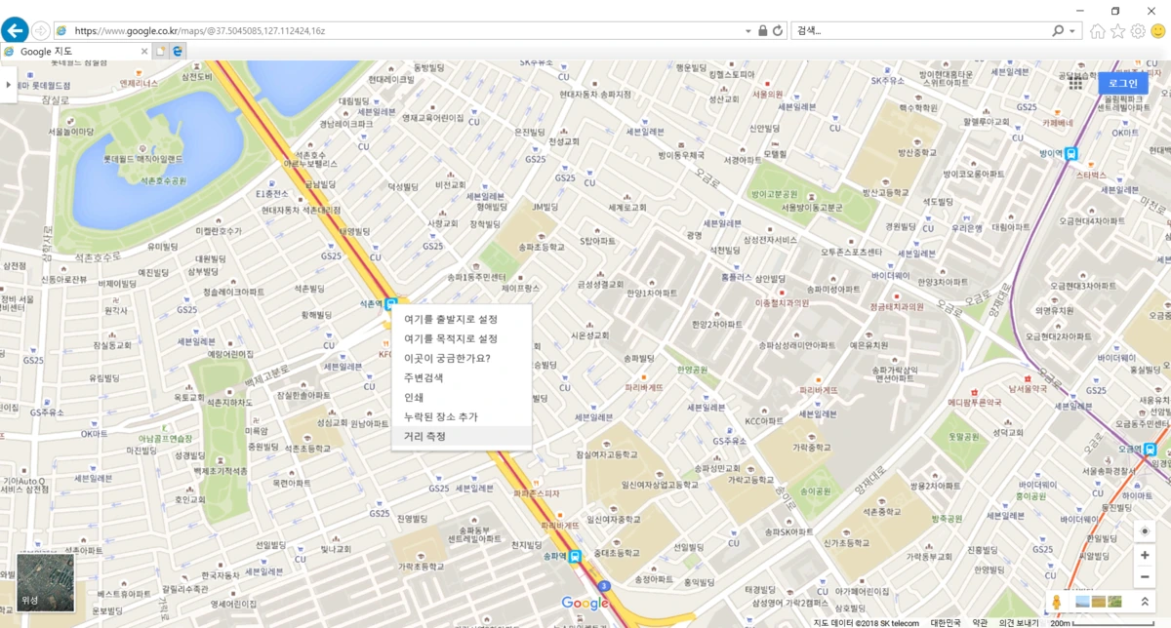Open the Google apps grid icon

click(1075, 83)
